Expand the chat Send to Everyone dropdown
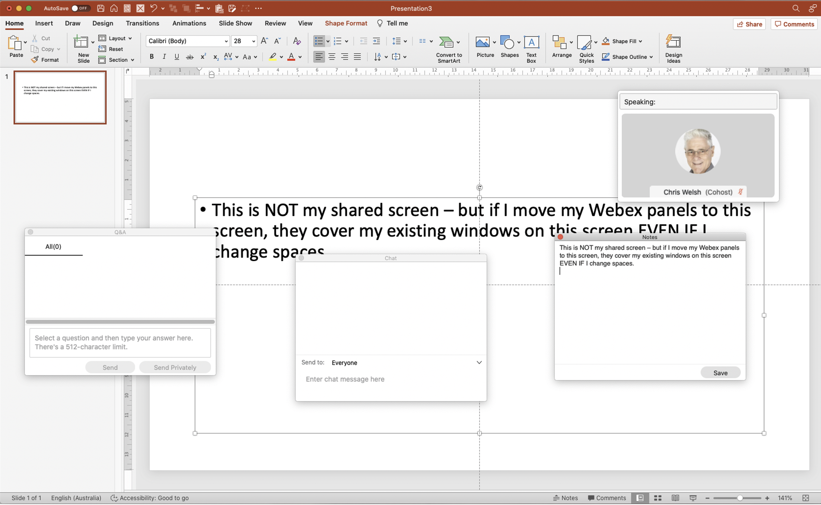The image size is (821, 505). coord(478,362)
